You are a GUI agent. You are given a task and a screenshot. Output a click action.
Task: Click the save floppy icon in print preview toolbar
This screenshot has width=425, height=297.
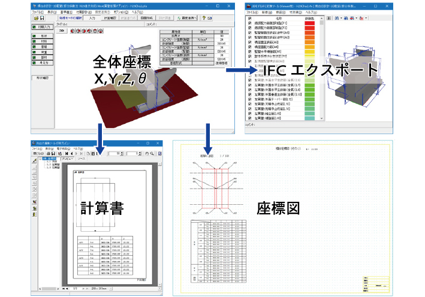[x=53, y=153]
